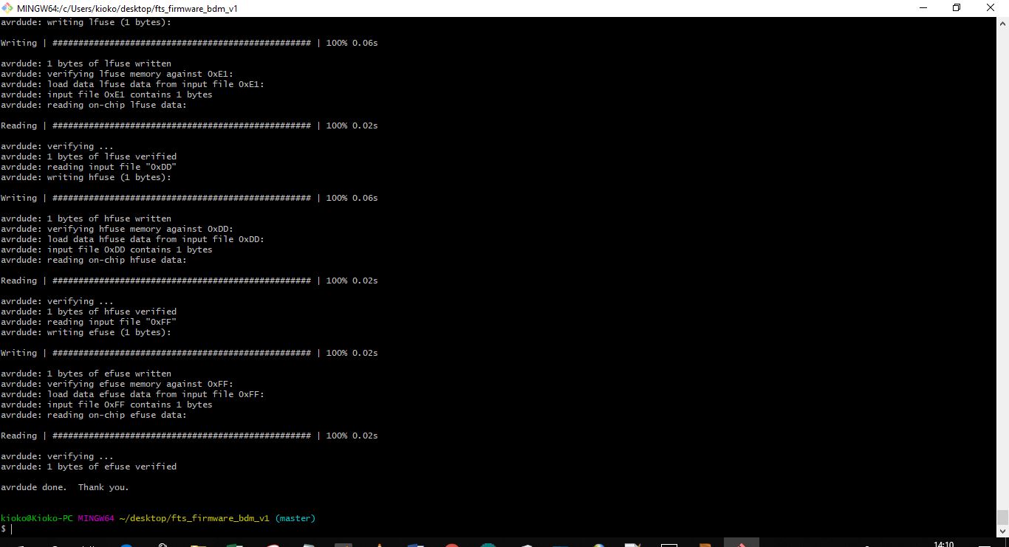
Task: Click the "(master)" branch name in prompt
Action: tap(295, 518)
